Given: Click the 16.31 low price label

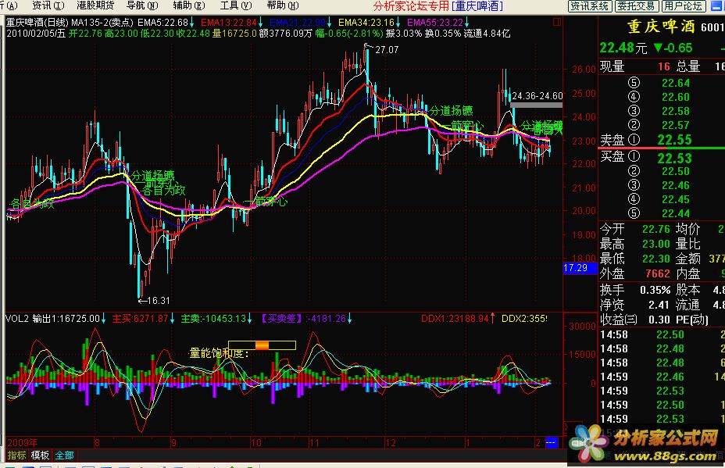Looking at the screenshot, I should (x=159, y=301).
